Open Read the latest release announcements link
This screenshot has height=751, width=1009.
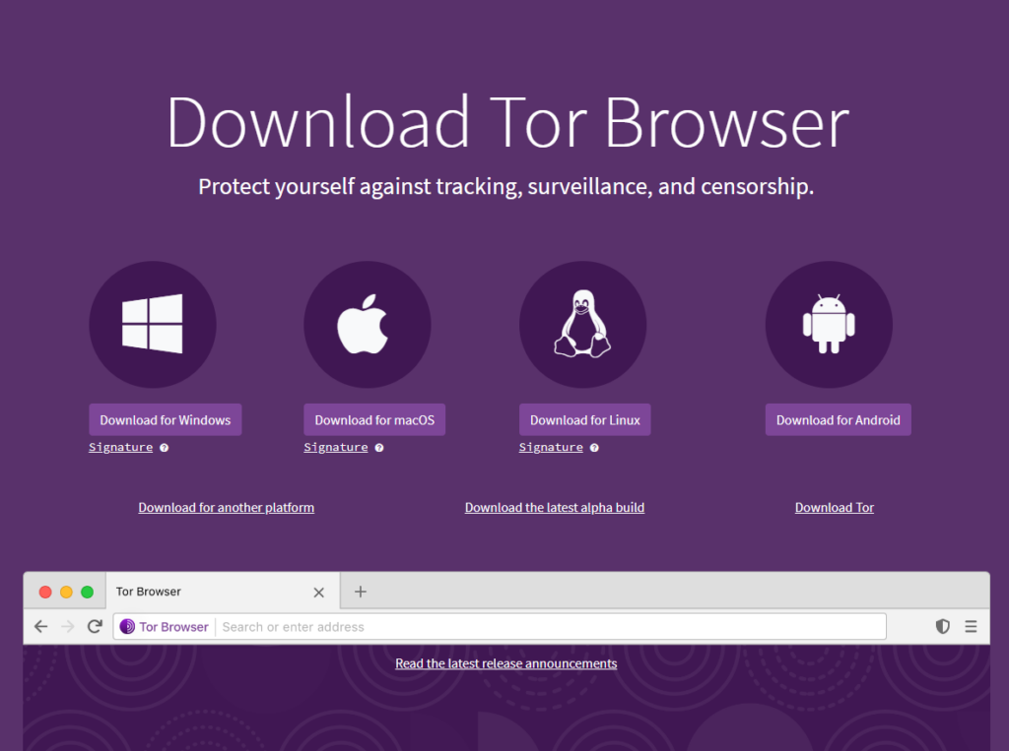506,663
